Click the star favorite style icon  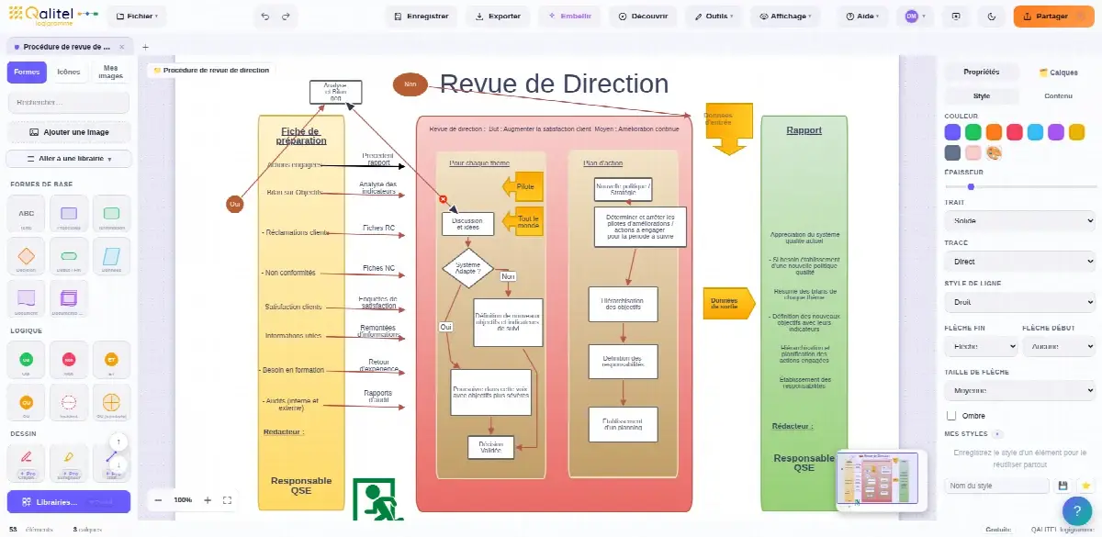[x=1085, y=486]
